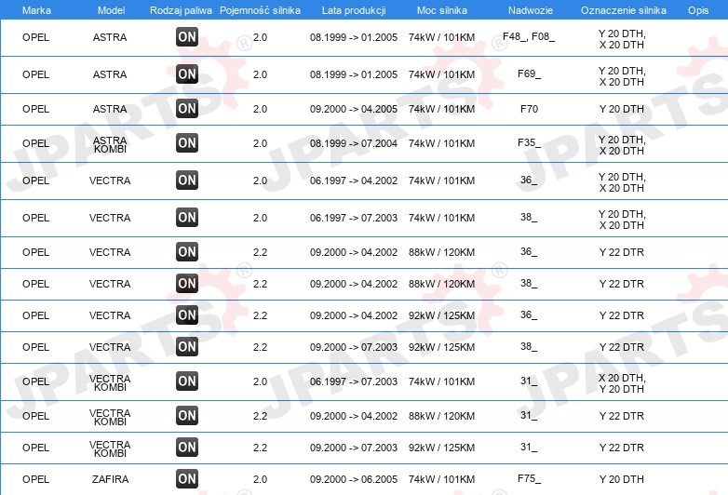This screenshot has width=728, height=495.
Task: Click the Opis column header
Action: (698, 10)
